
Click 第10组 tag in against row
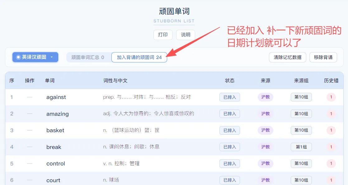coord(301,97)
